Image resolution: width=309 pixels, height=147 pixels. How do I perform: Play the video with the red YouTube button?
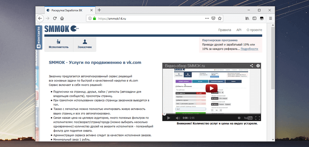212,88
